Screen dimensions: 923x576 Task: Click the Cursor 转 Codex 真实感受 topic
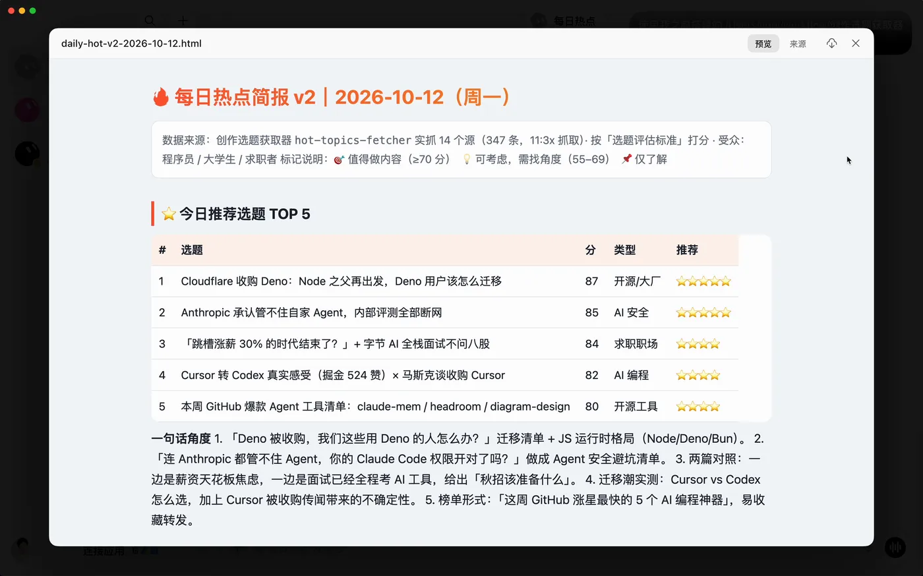point(343,375)
